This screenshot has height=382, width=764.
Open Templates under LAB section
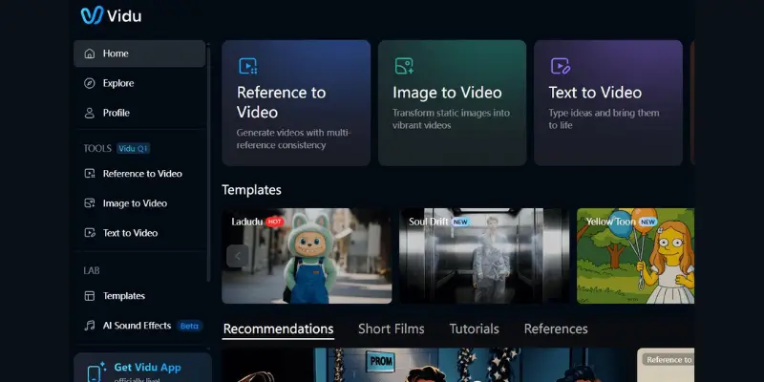(139, 296)
